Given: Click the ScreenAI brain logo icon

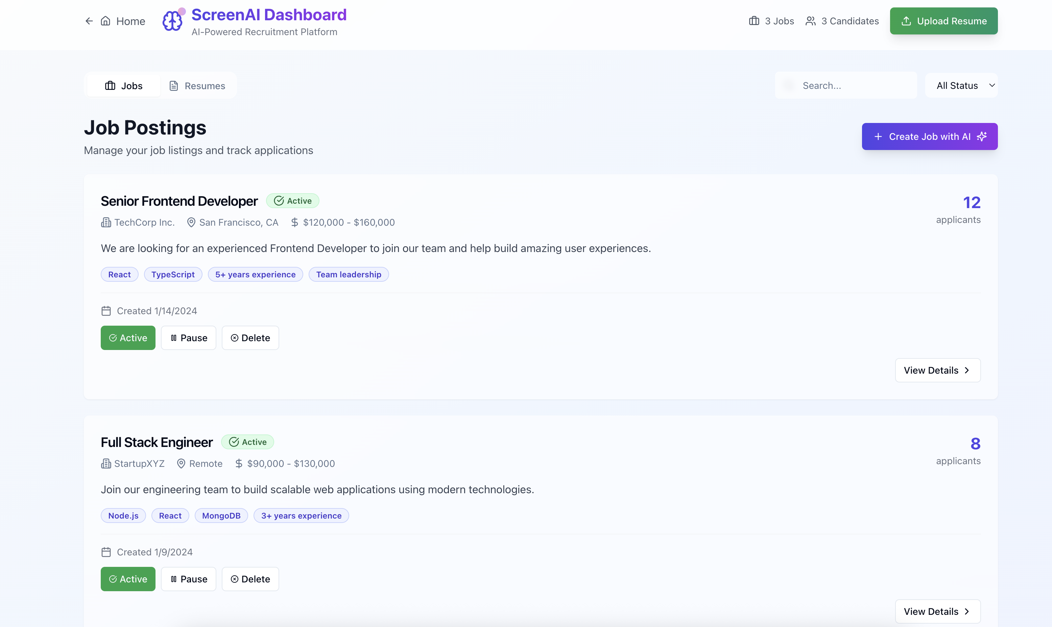Looking at the screenshot, I should pyautogui.click(x=172, y=21).
